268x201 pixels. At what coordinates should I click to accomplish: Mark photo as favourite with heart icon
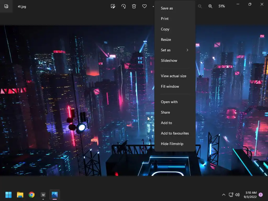click(144, 6)
